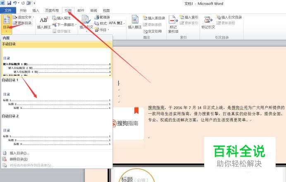Save the document with the Save icon
Screen dimensions: 286x182
[9, 3]
